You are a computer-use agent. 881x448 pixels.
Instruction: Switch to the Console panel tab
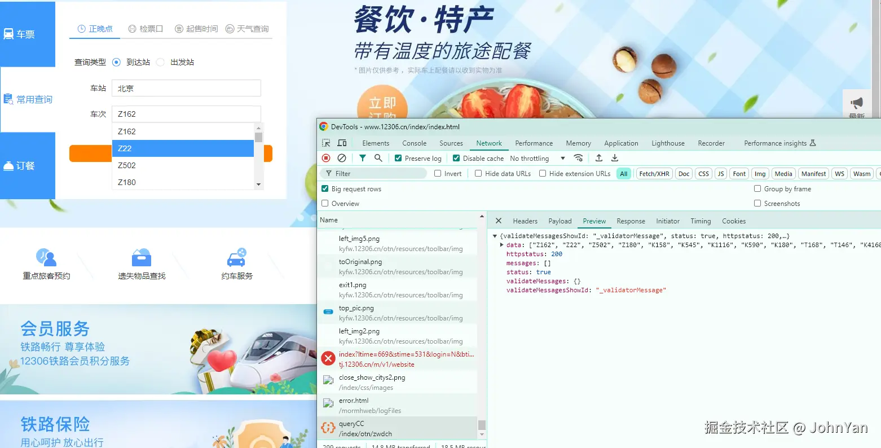pos(415,143)
